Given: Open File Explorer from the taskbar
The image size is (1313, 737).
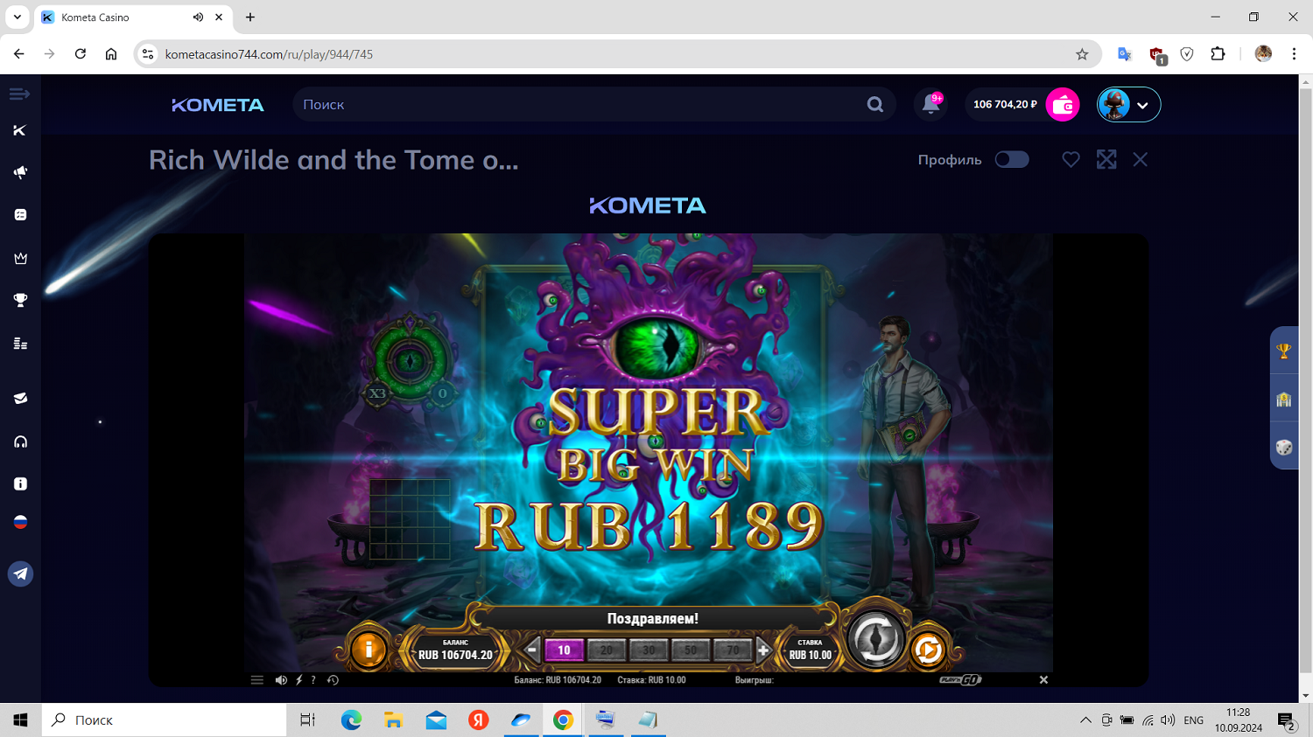Looking at the screenshot, I should 393,720.
